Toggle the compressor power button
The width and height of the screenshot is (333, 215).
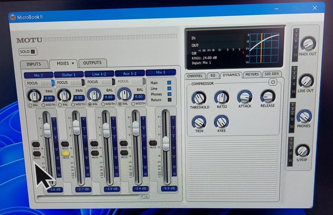(272, 82)
